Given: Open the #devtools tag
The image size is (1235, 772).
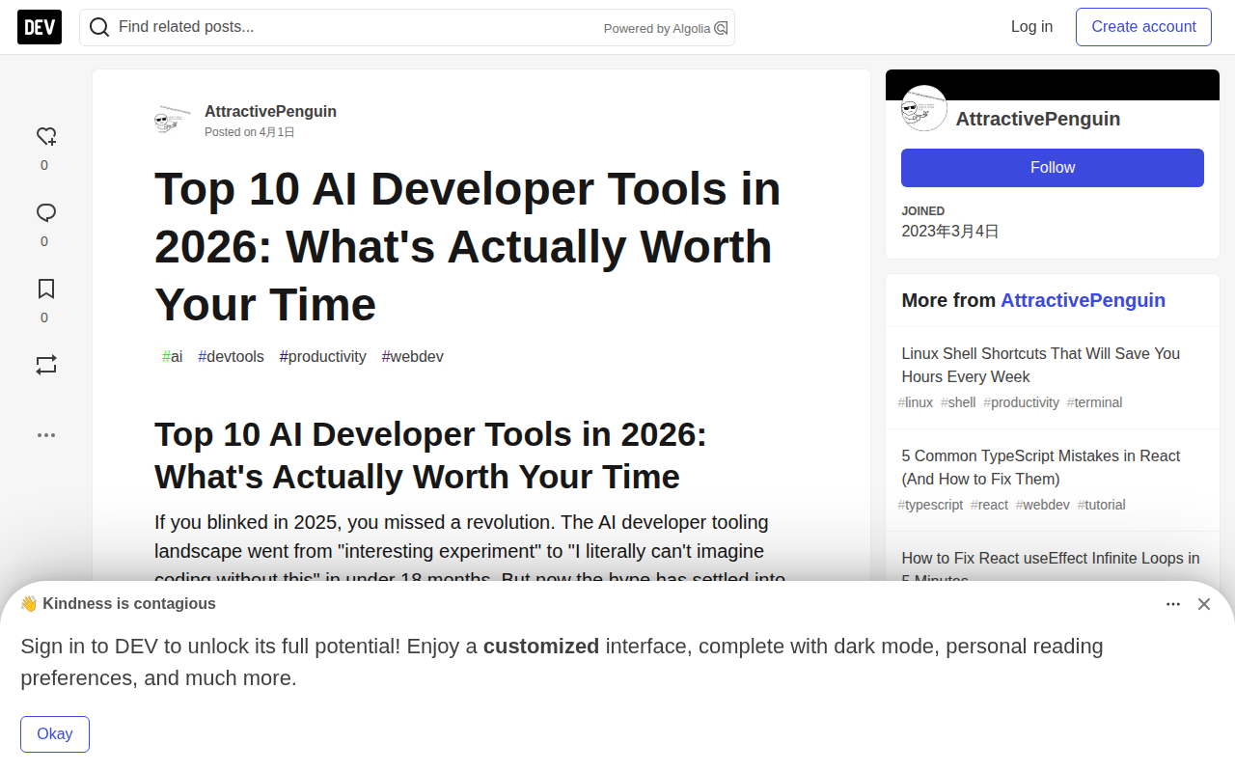Looking at the screenshot, I should coord(231,356).
